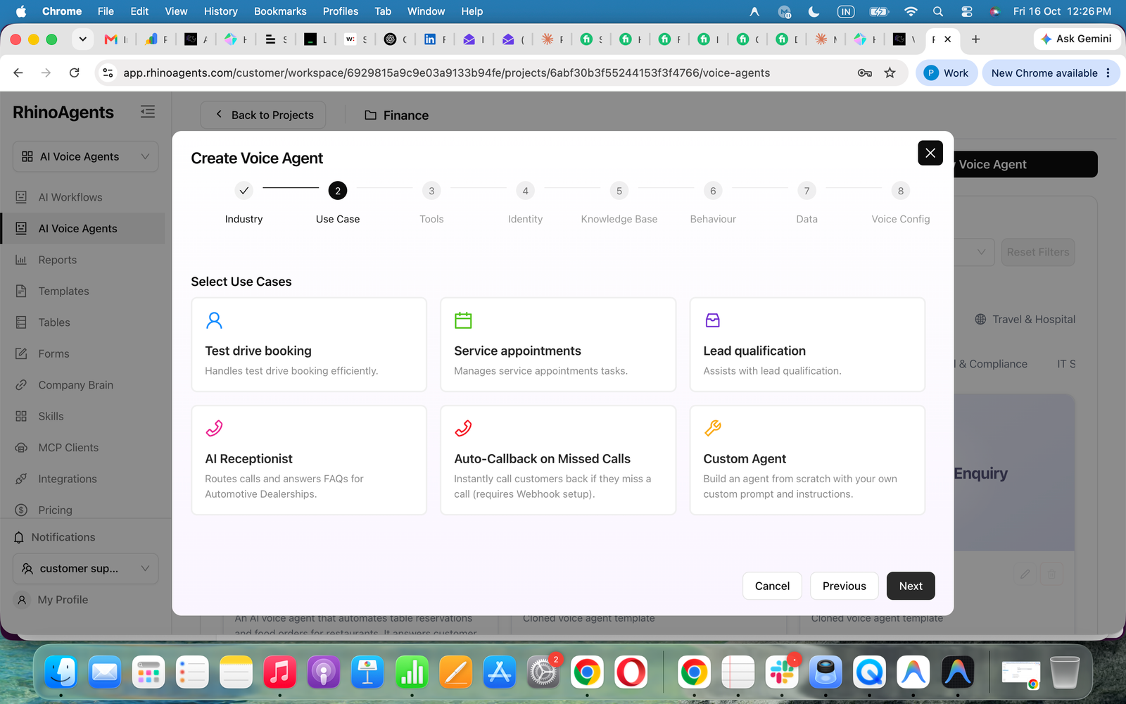Viewport: 1126px width, 704px height.
Task: Click the Auto-Callback red phone icon
Action: pos(463,428)
